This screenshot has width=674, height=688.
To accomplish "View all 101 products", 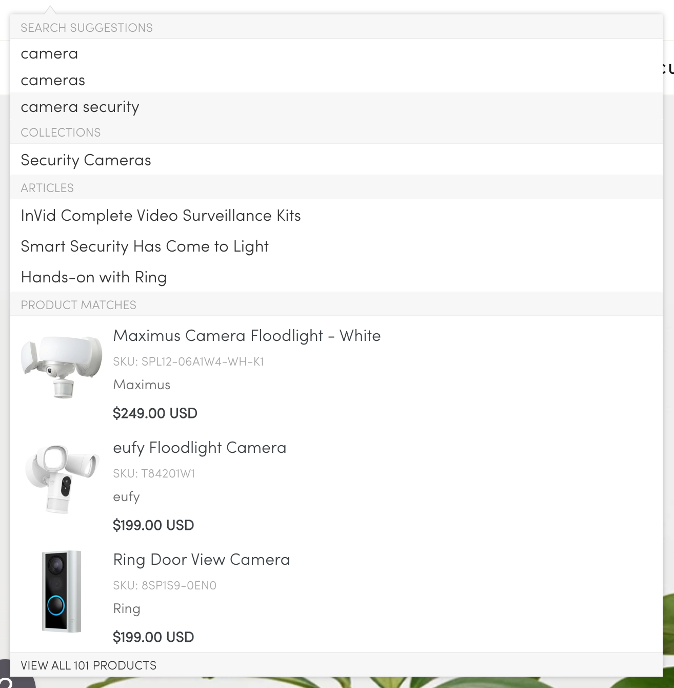I will click(x=89, y=665).
